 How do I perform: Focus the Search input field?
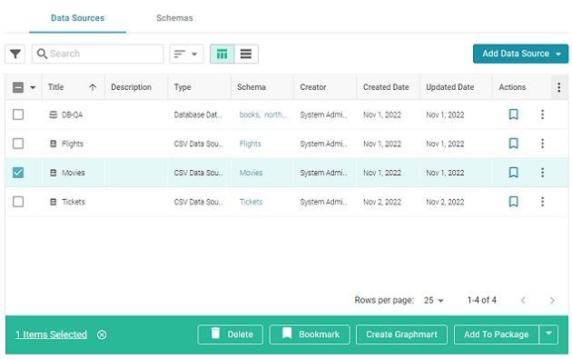click(x=98, y=54)
